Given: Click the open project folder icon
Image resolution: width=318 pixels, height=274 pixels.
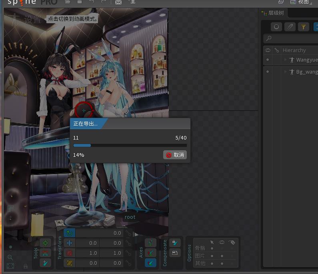Looking at the screenshot, I should tap(68, 2).
